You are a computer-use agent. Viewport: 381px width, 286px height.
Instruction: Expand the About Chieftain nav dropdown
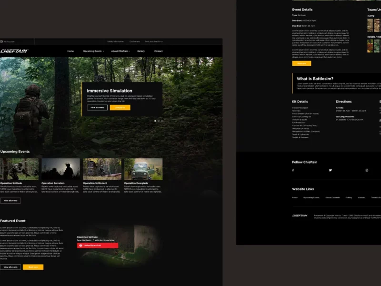click(120, 51)
